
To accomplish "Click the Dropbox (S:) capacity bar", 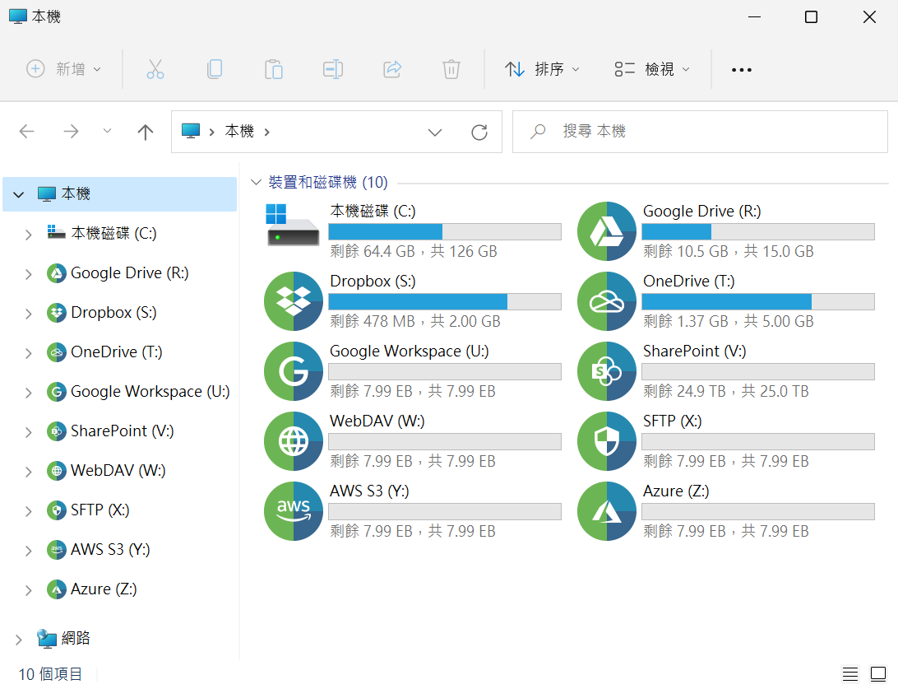I will click(445, 301).
